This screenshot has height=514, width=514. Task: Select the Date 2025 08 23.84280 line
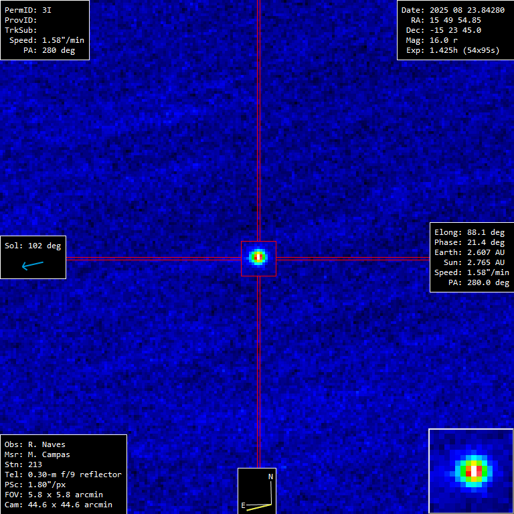(452, 10)
